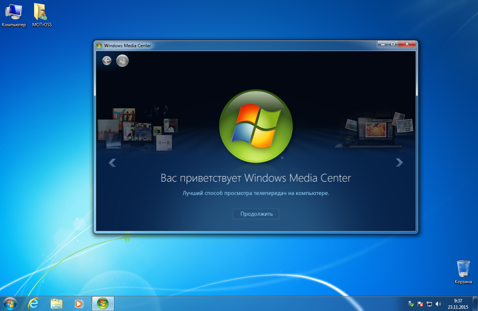
Task: Open the clock showing 9:37
Action: (x=458, y=304)
